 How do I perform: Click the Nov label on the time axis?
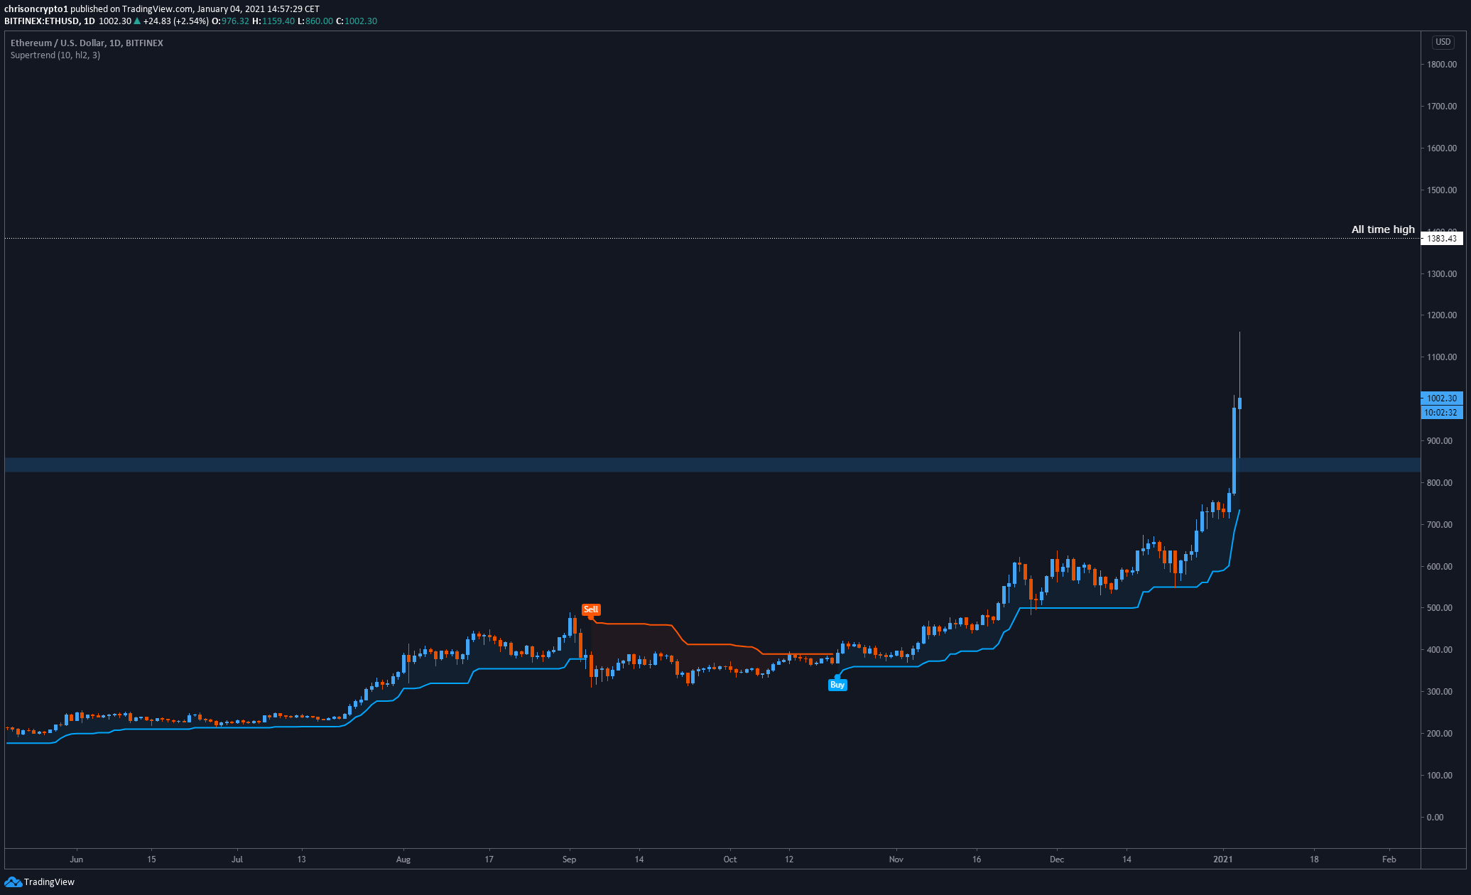coord(896,859)
